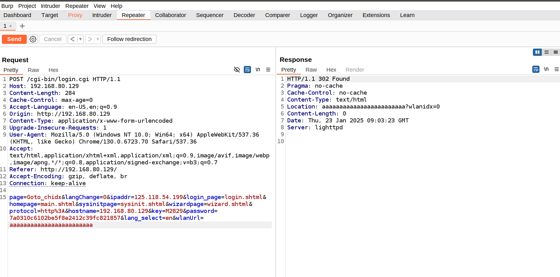Click the POST /cgi-bin/login.cgi request line
560x277 pixels.
pos(65,79)
